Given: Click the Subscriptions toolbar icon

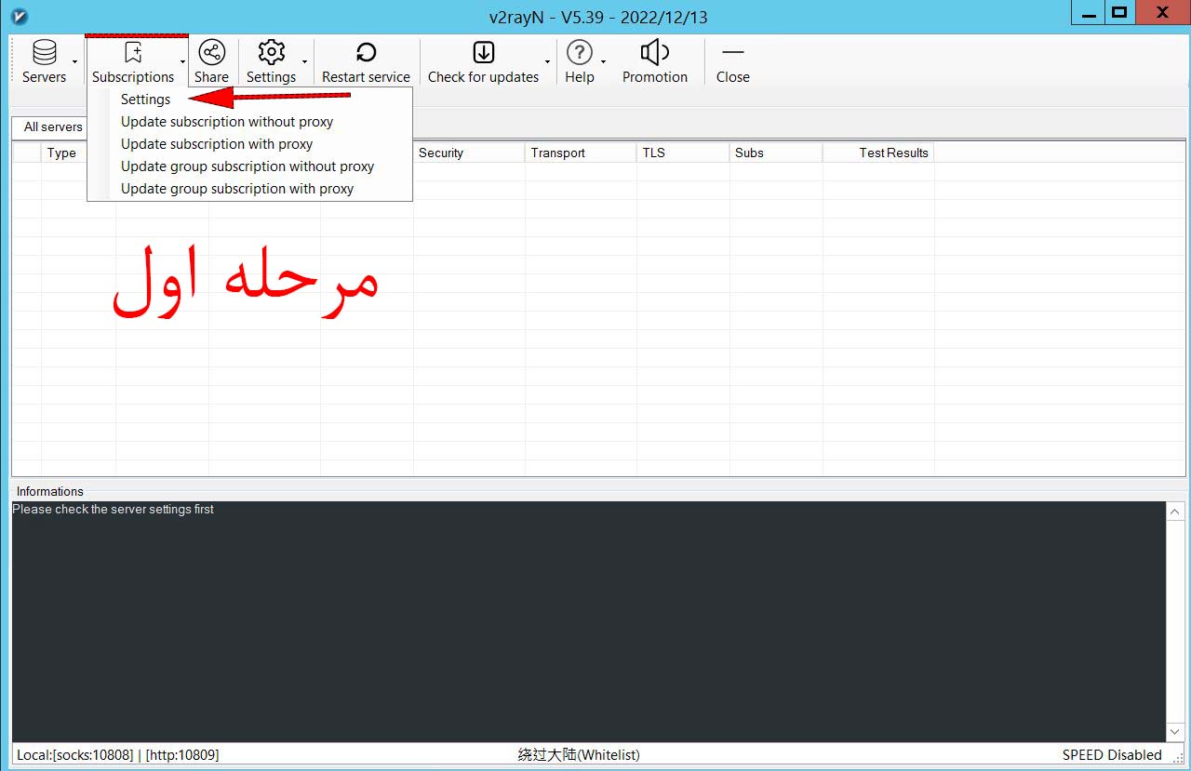Looking at the screenshot, I should coord(133,53).
